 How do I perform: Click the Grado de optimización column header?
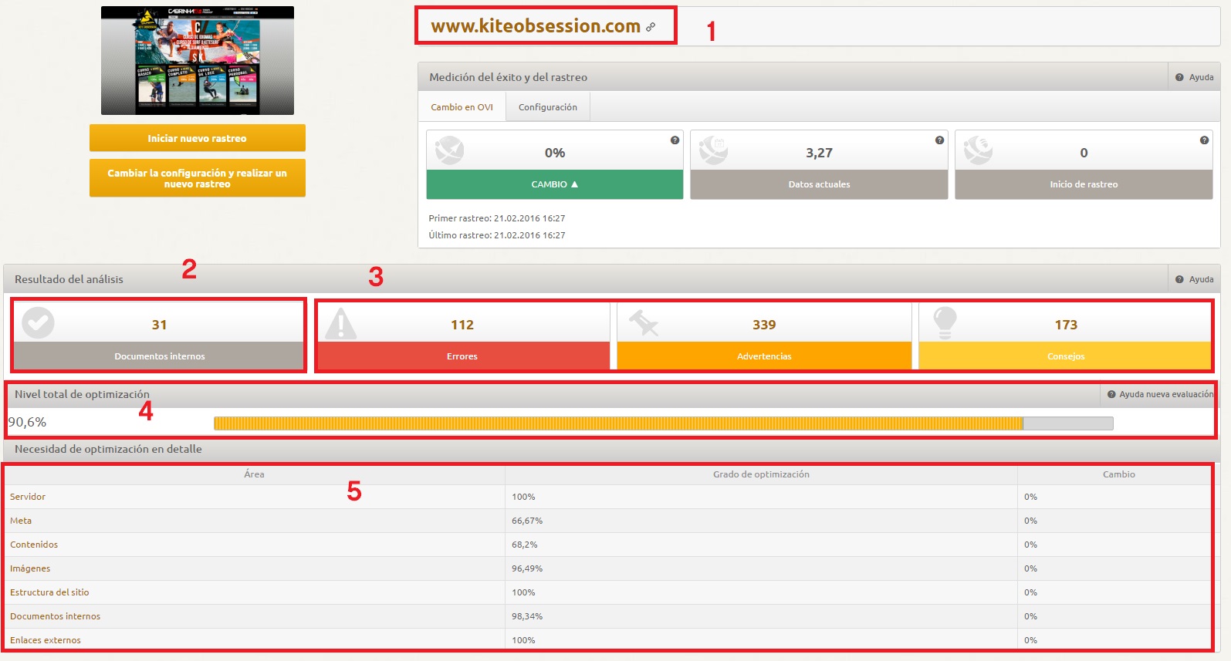click(761, 474)
